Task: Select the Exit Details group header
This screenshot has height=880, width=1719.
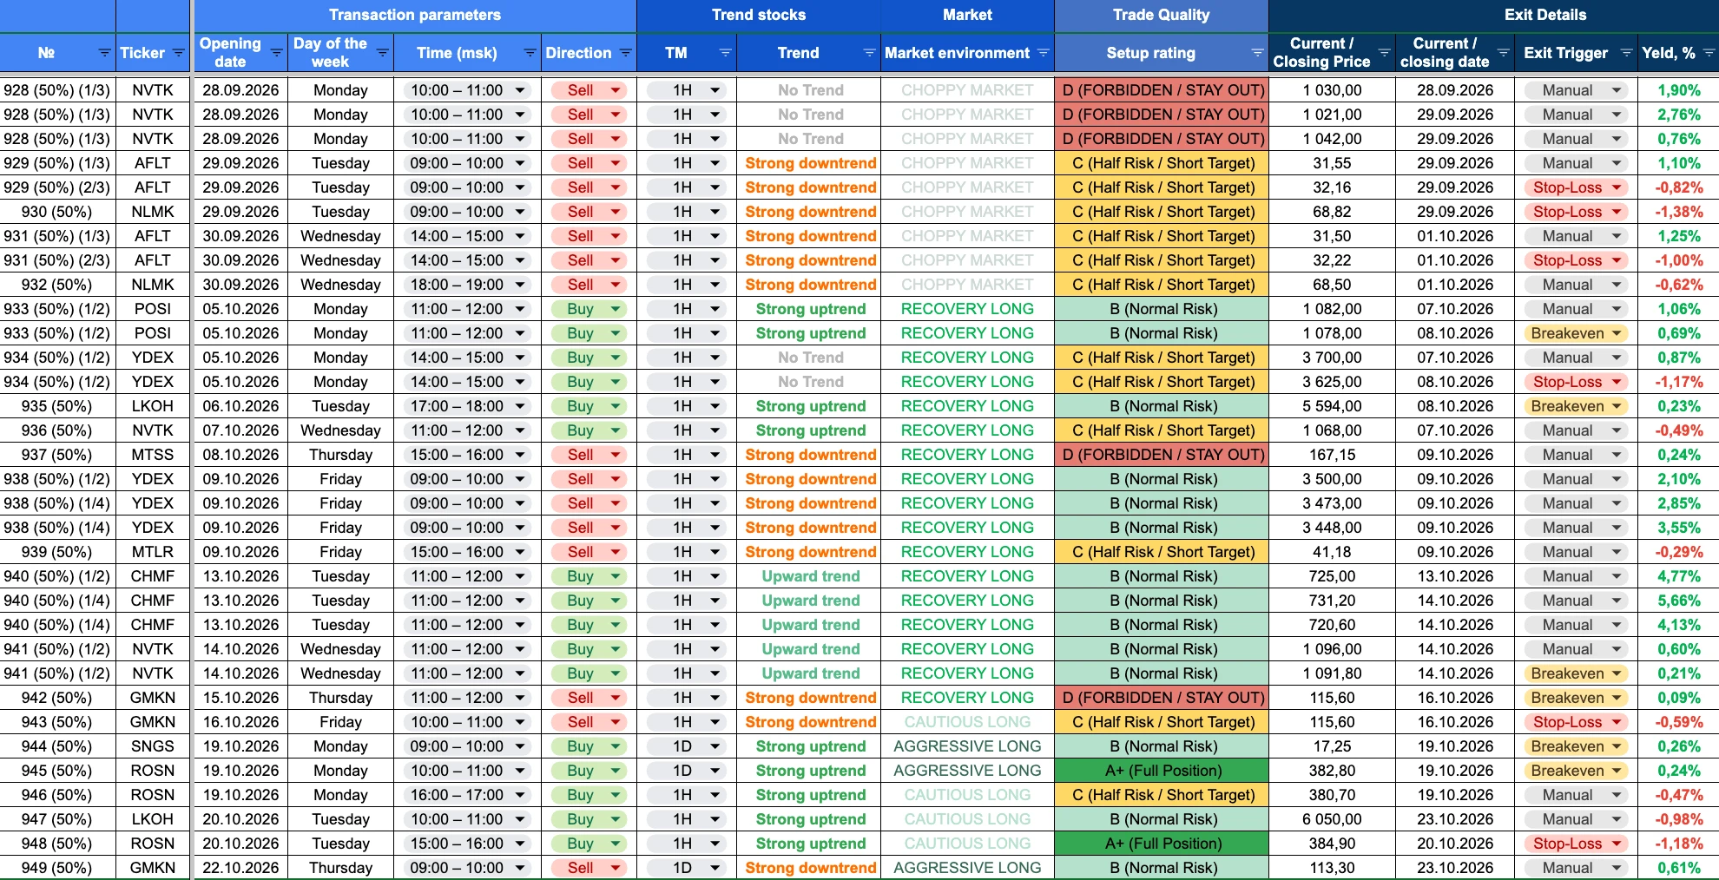Action: pos(1544,16)
